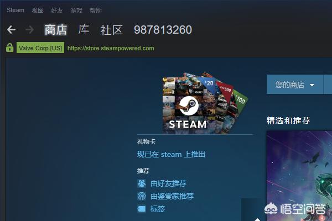Go back with the left arrow
The image size is (332, 221).
[x=11, y=30]
